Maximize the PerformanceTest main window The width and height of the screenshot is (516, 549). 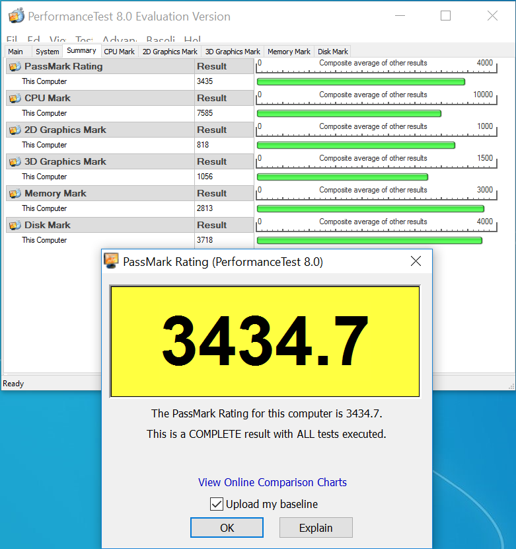point(445,16)
